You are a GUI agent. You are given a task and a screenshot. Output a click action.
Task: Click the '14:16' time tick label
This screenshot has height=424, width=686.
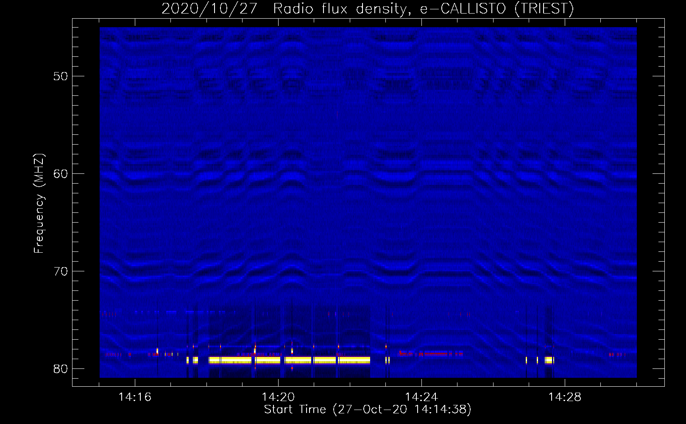tap(135, 397)
